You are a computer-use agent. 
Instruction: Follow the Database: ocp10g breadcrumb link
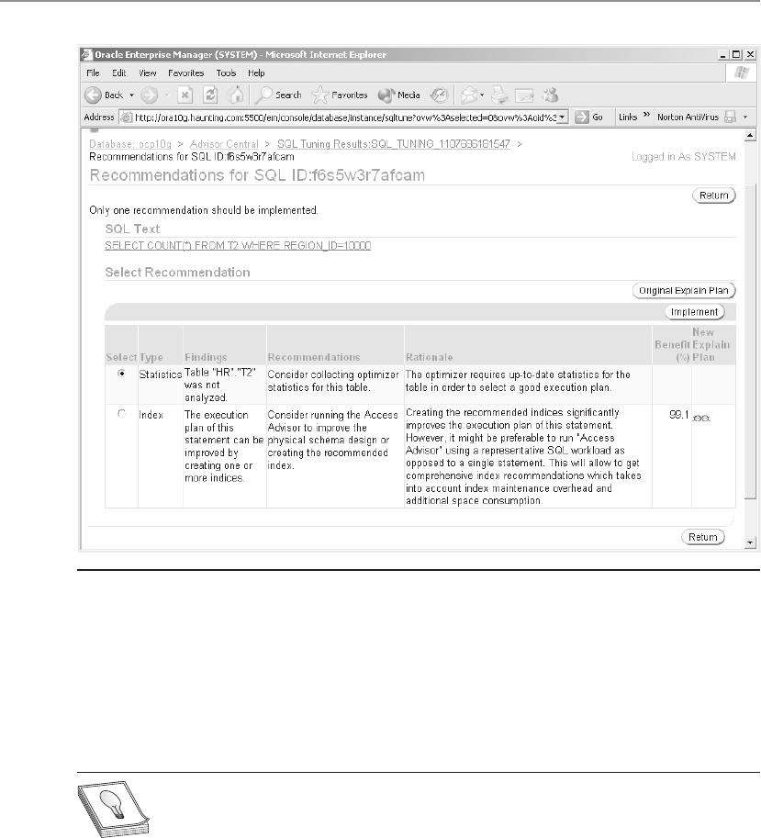click(130, 144)
